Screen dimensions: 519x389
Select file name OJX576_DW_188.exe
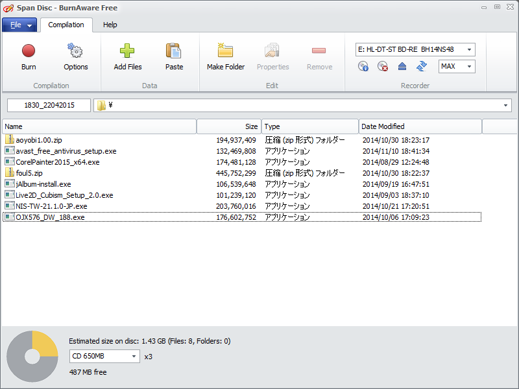coord(50,217)
